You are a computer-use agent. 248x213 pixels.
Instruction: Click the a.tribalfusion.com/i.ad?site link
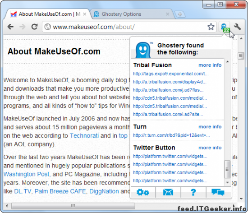(x=168, y=114)
